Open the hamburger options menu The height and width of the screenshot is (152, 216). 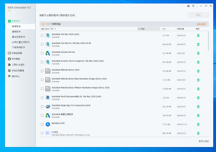tap(193, 6)
